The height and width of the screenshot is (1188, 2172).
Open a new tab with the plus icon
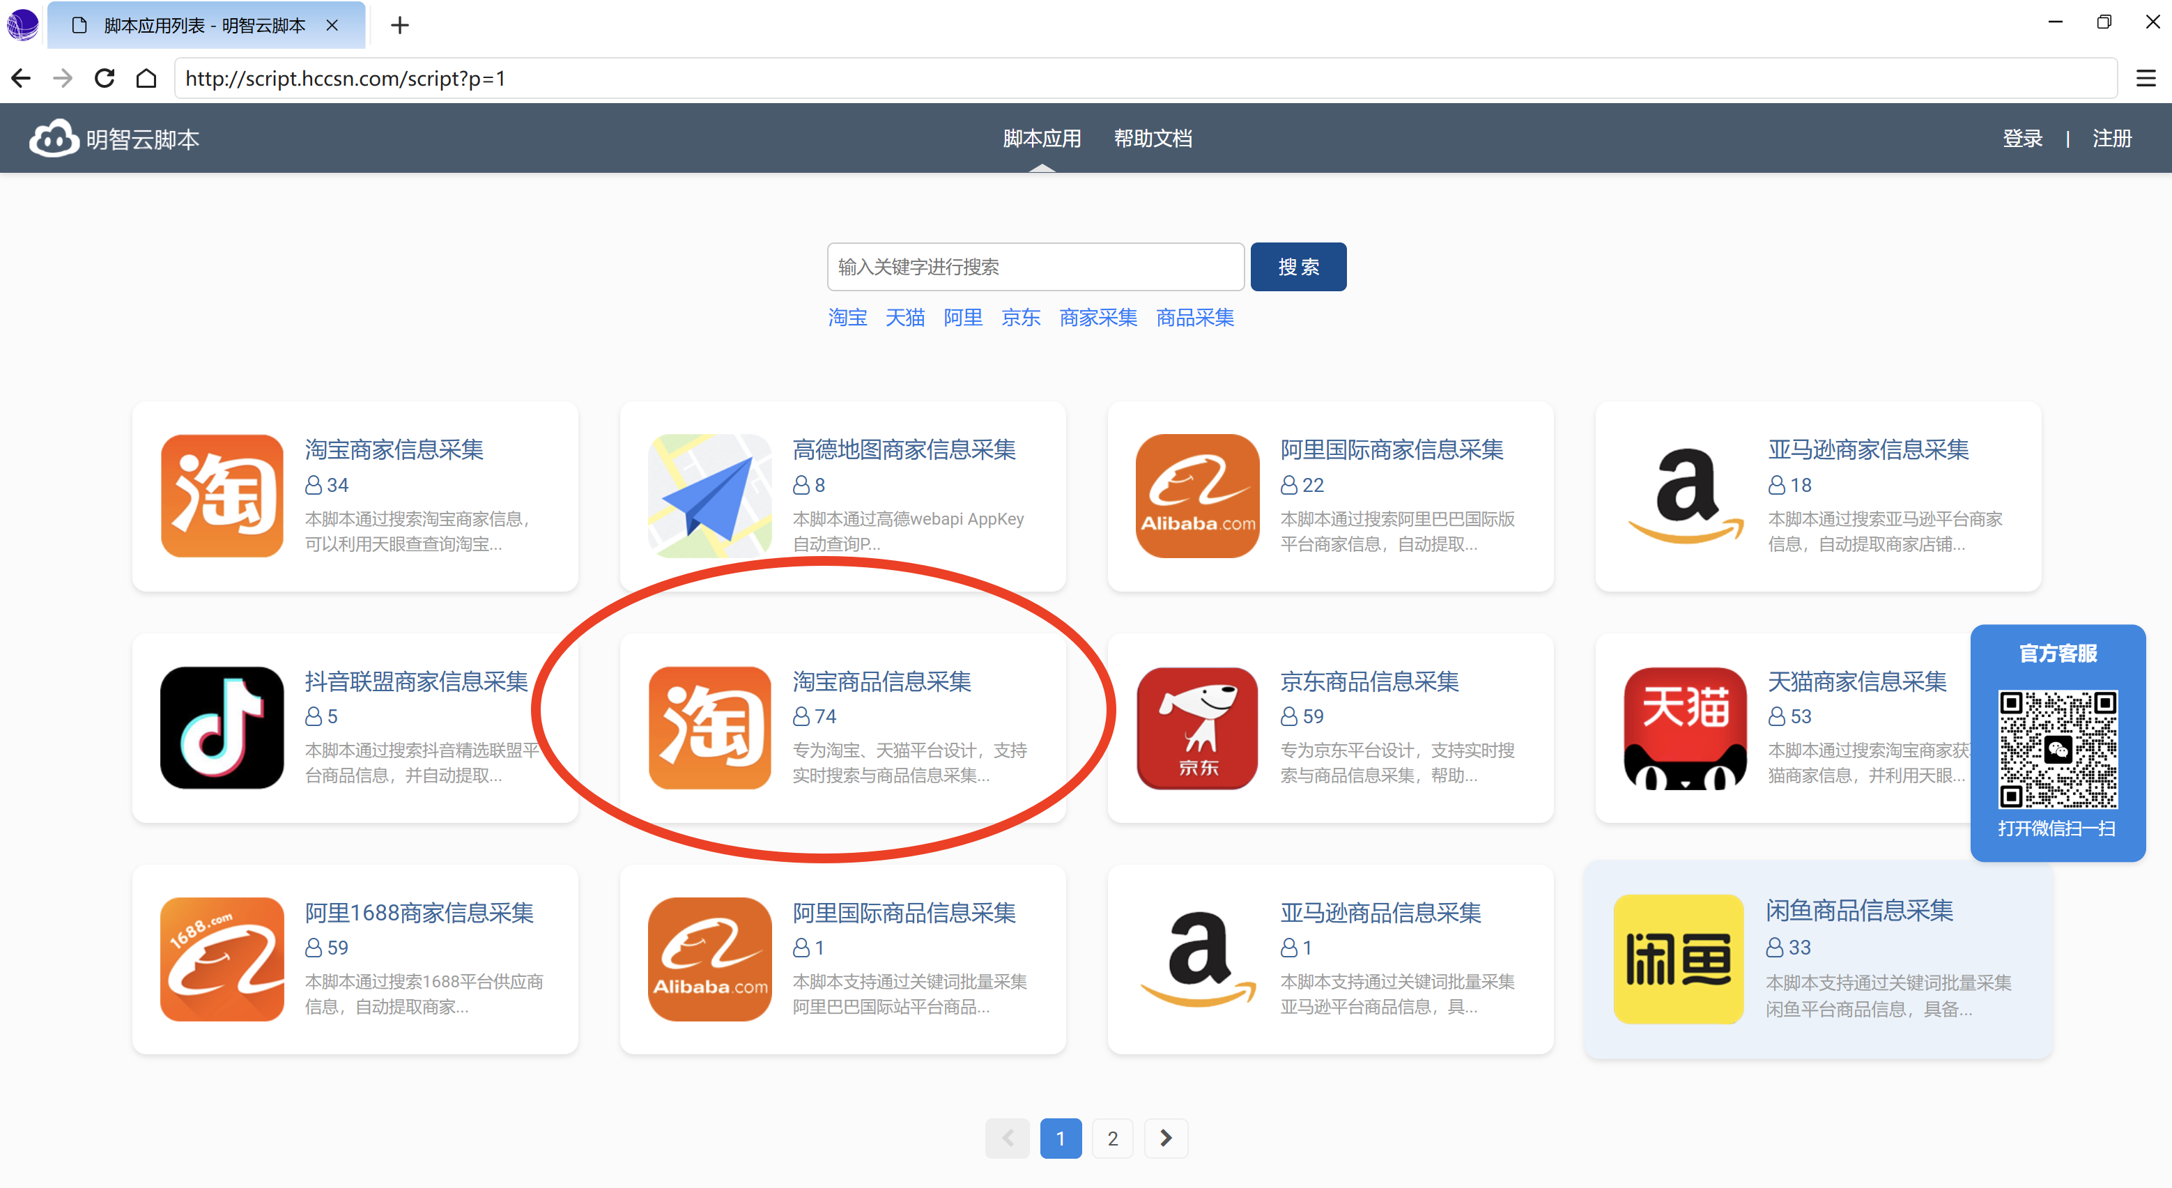pos(400,25)
